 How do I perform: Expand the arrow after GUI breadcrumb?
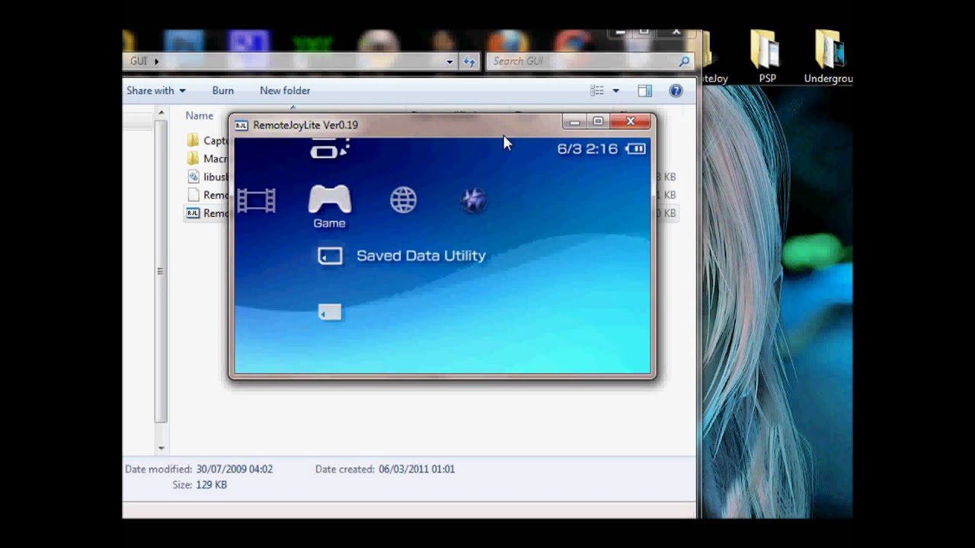tap(156, 61)
